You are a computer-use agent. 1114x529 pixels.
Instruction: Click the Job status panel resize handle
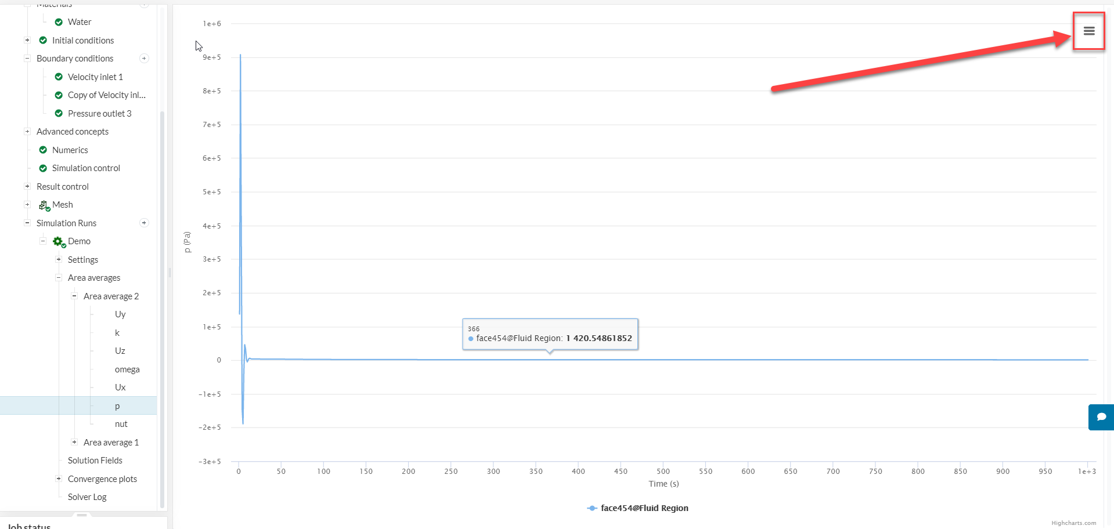click(x=82, y=515)
